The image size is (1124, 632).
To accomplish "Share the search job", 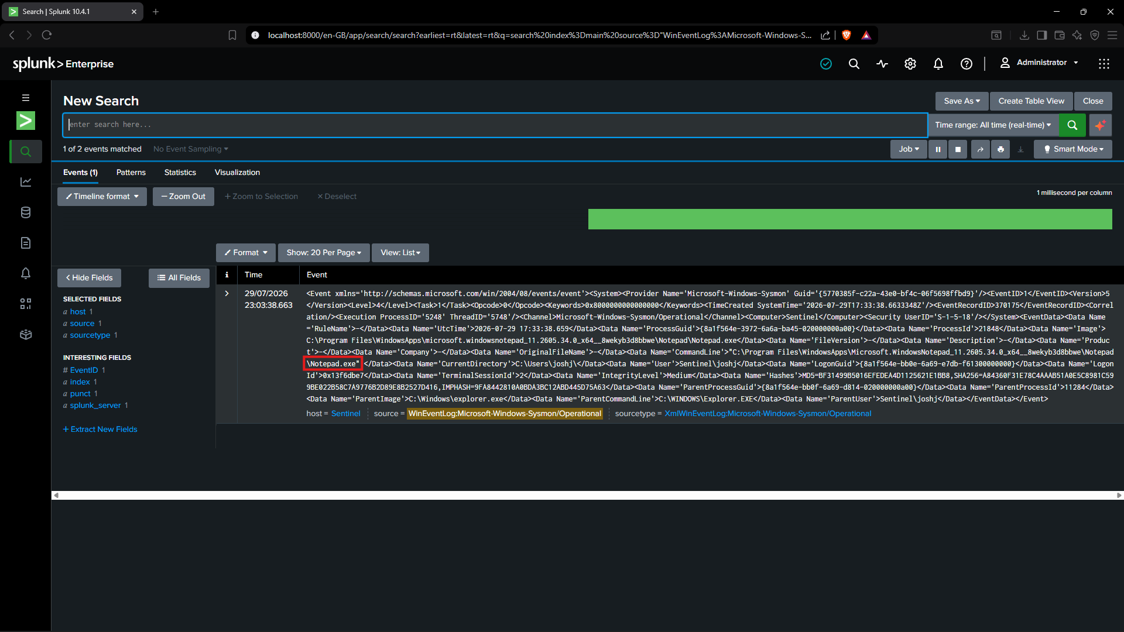I will [980, 149].
